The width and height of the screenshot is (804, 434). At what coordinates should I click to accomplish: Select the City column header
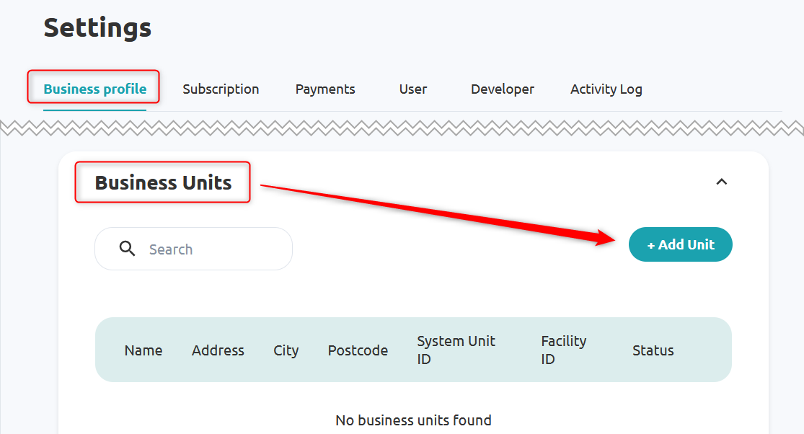point(286,350)
